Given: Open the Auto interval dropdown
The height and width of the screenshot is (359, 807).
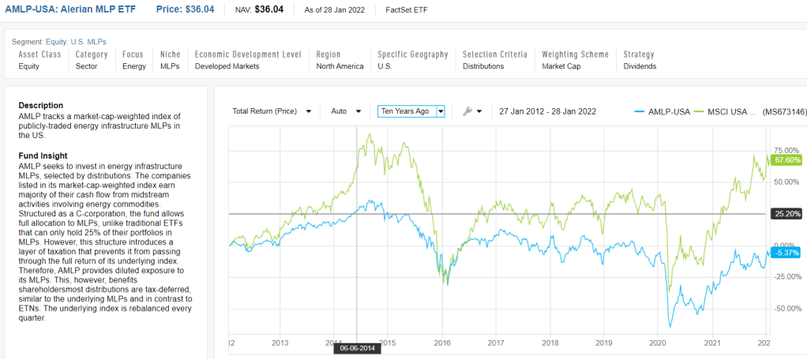Looking at the screenshot, I should click(x=347, y=111).
